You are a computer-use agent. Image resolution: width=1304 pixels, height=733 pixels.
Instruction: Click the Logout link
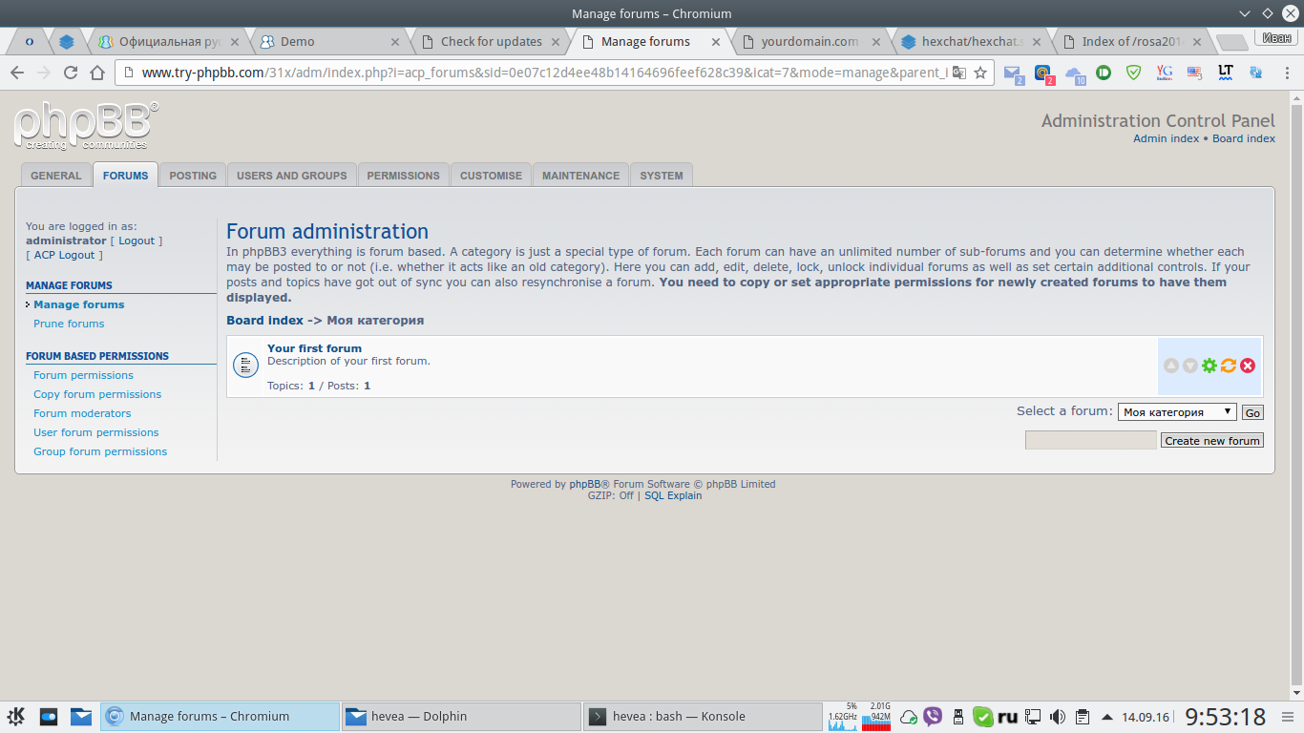click(137, 241)
